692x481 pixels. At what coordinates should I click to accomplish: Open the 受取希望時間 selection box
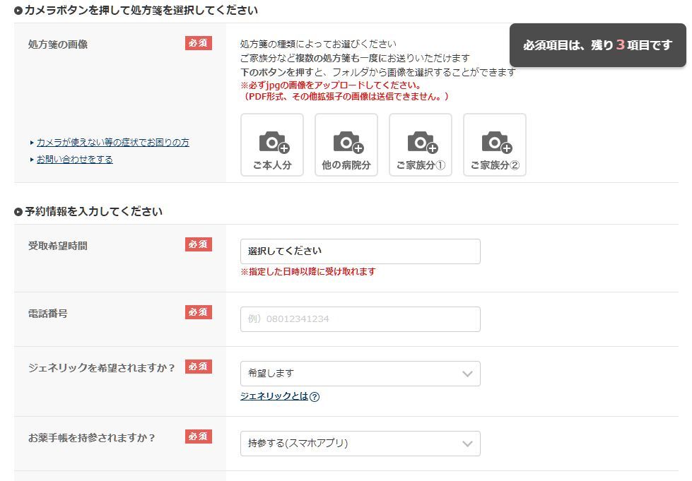pos(360,251)
